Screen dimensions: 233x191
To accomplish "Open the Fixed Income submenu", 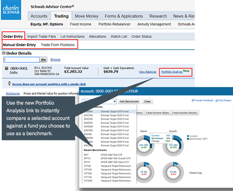I will (x=81, y=24).
